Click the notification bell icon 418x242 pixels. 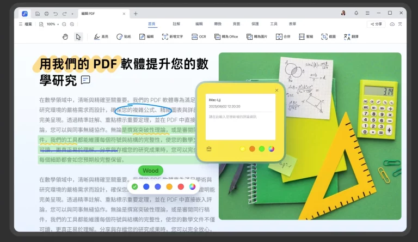coord(356,13)
